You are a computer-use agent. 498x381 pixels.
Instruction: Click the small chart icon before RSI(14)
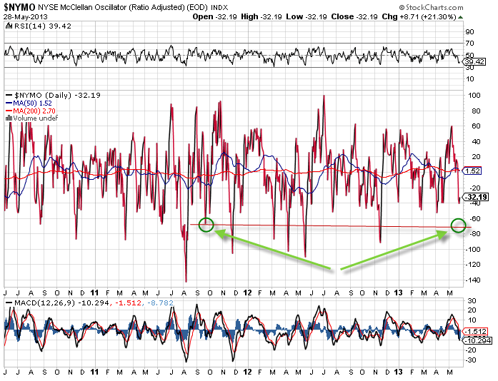[x=9, y=26]
